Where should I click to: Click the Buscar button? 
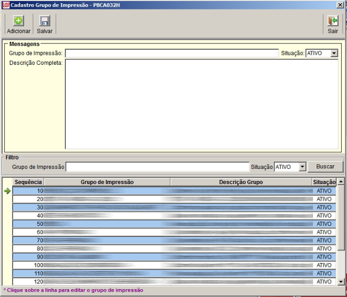[325, 167]
